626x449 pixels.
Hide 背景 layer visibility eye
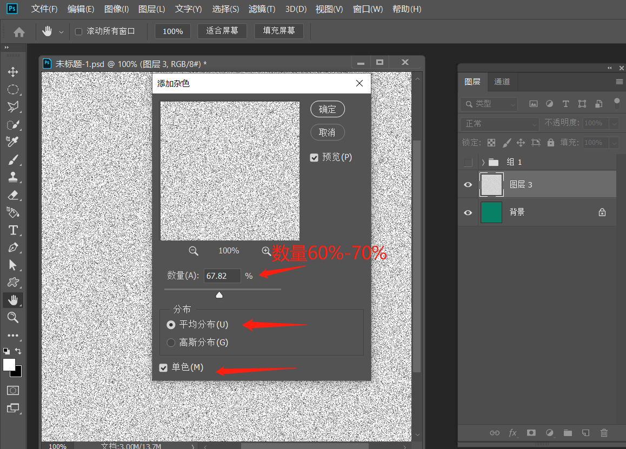(468, 212)
